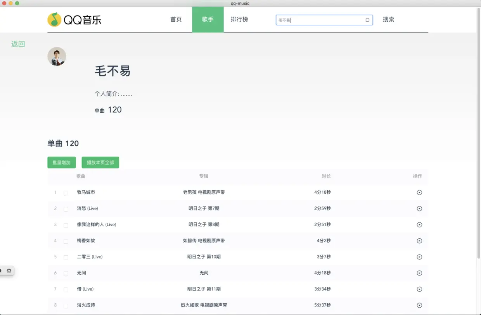Go to the 首页 tab
Viewport: 481px width, 315px height.
click(x=176, y=19)
